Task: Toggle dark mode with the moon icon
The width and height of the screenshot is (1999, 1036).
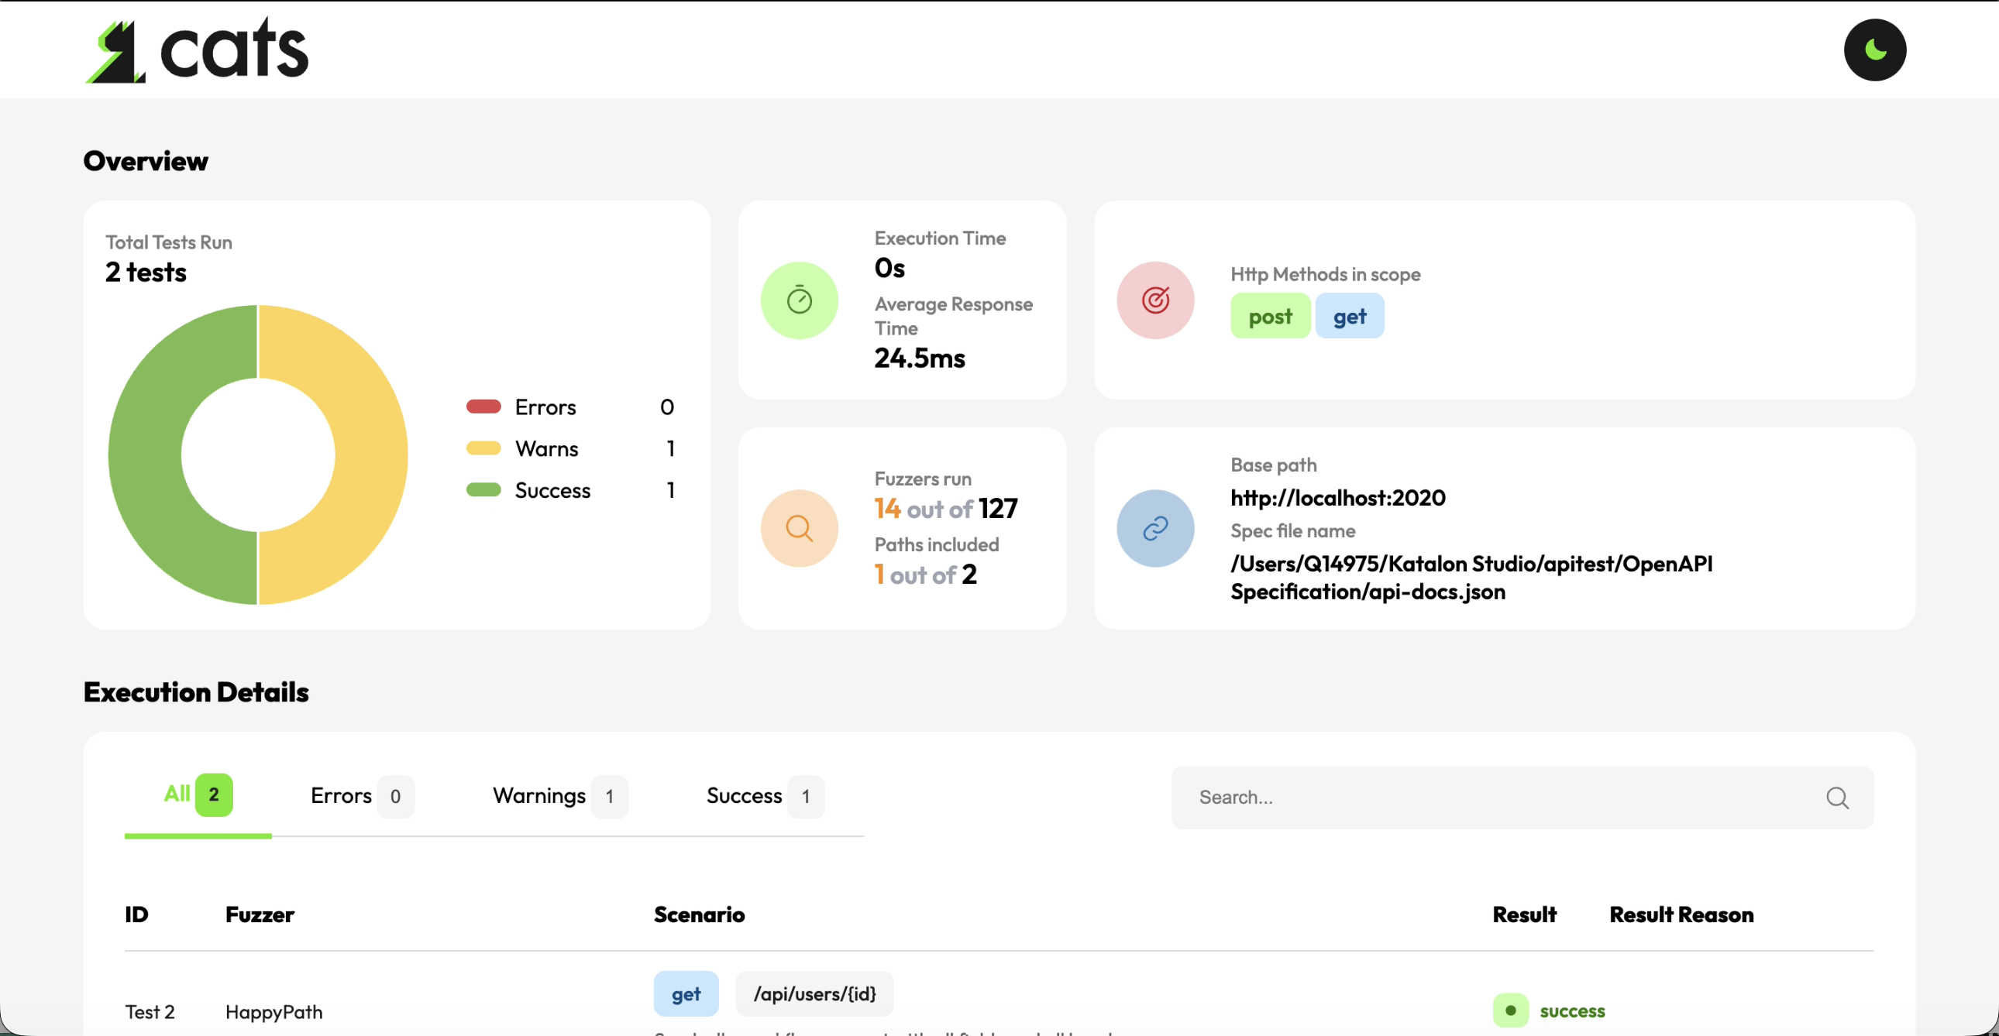Action: coord(1876,50)
